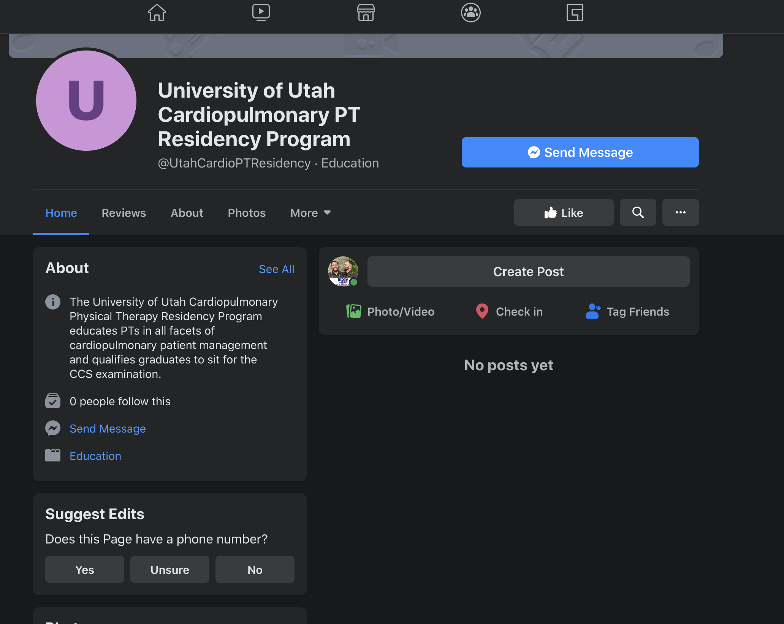Open the three-dot options menu

[681, 212]
